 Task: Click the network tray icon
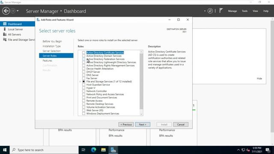243,150
